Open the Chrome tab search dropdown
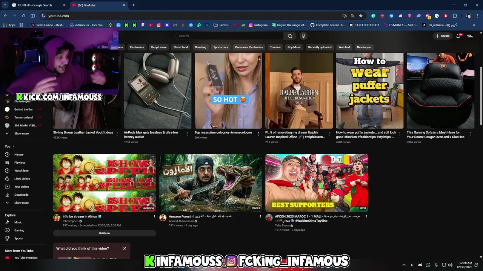The image size is (483, 271). (x=5, y=5)
